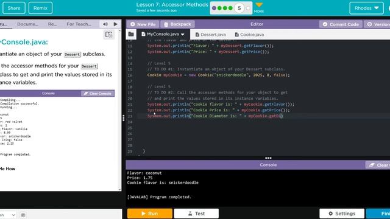Click the line number 29 gutter
The width and height of the screenshot is (390, 219).
point(130,151)
